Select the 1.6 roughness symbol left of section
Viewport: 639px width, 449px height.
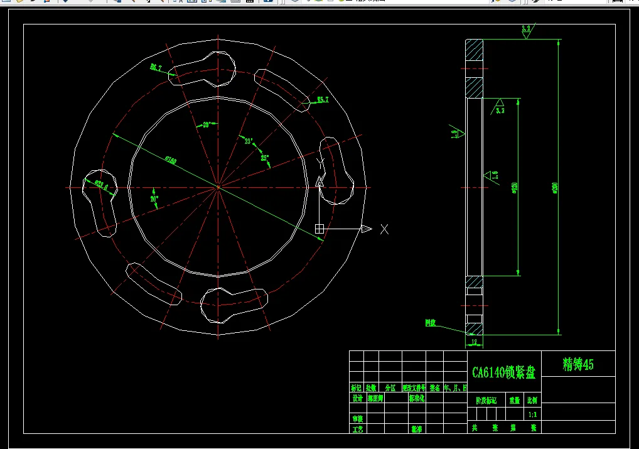(456, 132)
